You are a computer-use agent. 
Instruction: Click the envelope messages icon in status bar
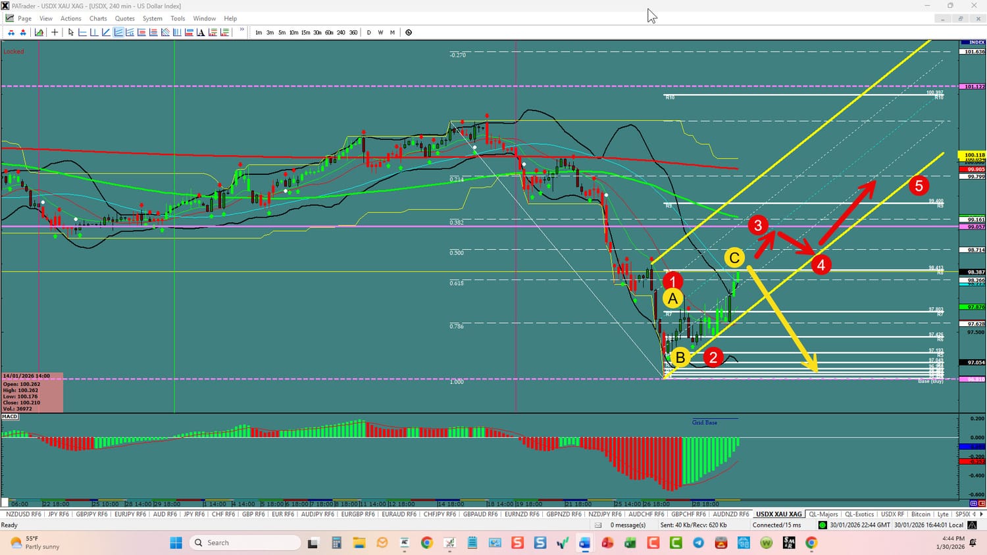pyautogui.click(x=598, y=525)
